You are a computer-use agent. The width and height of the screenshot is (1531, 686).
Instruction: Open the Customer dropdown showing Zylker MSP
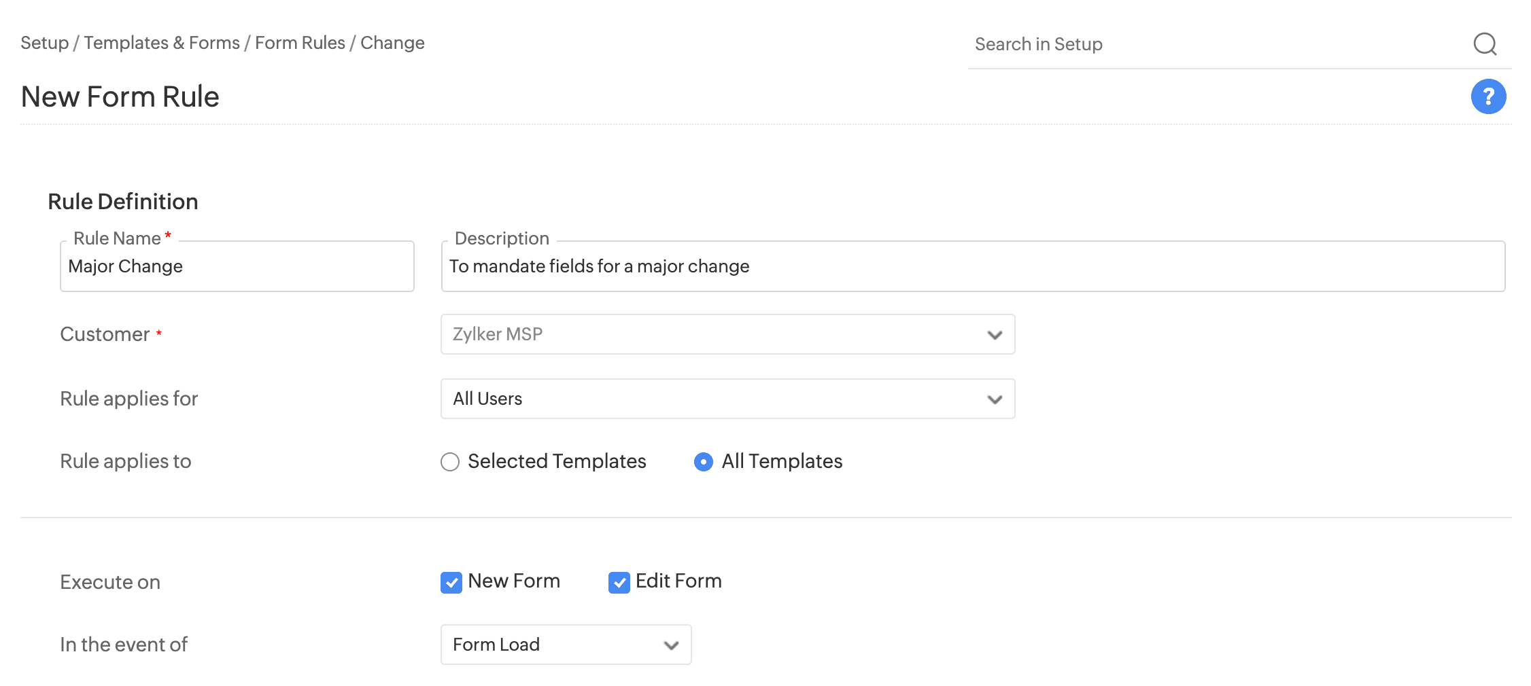pyautogui.click(x=727, y=334)
